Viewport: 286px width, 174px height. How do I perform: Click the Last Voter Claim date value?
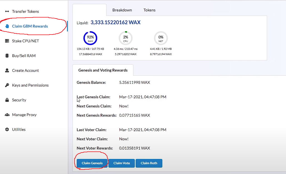(x=143, y=130)
